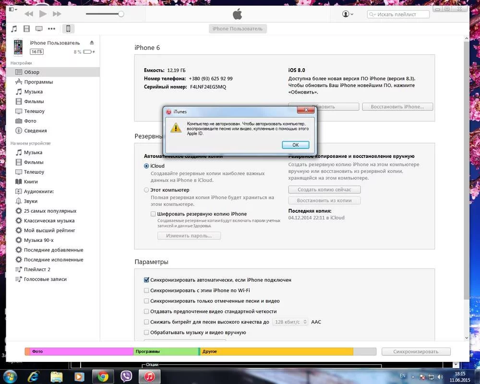Select Музыка under Настройки

pyautogui.click(x=53, y=92)
